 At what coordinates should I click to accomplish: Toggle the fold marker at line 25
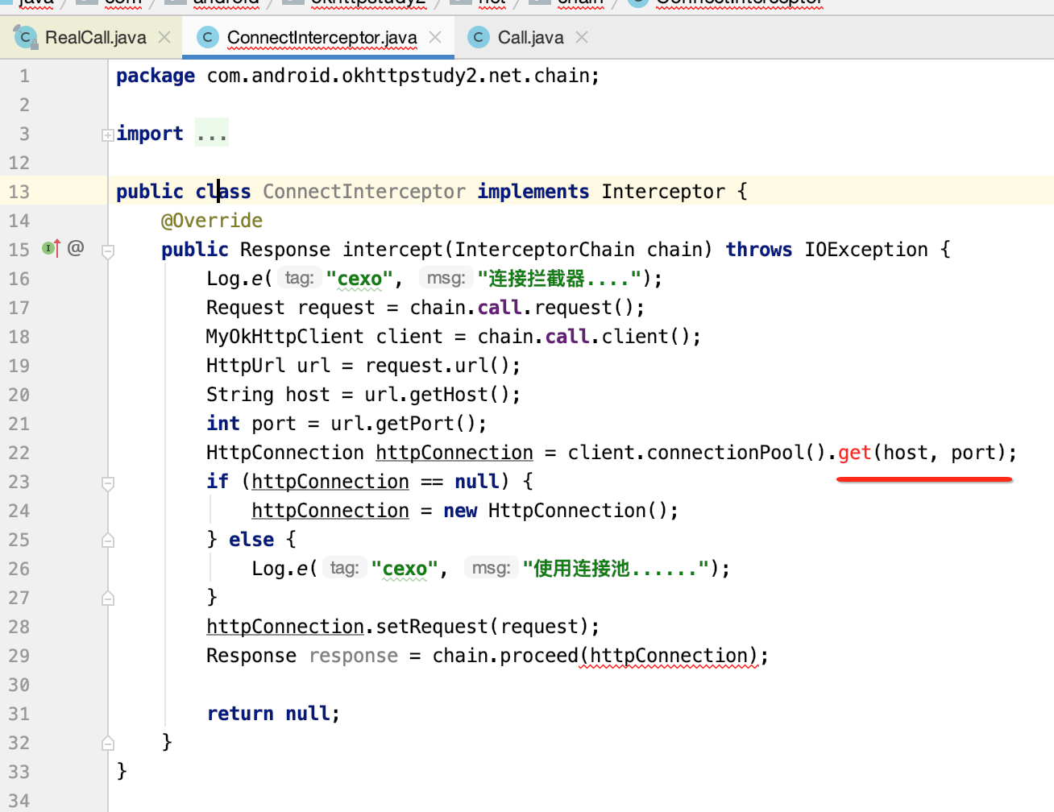coord(107,540)
